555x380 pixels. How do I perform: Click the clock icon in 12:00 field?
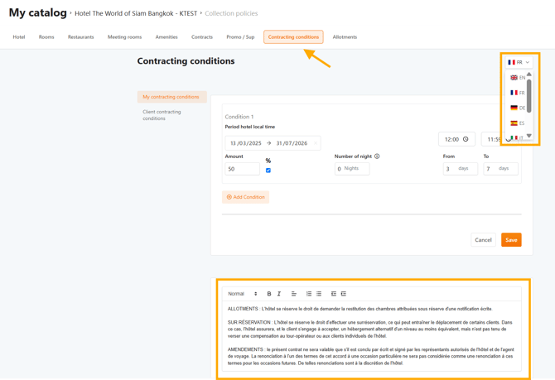[466, 139]
